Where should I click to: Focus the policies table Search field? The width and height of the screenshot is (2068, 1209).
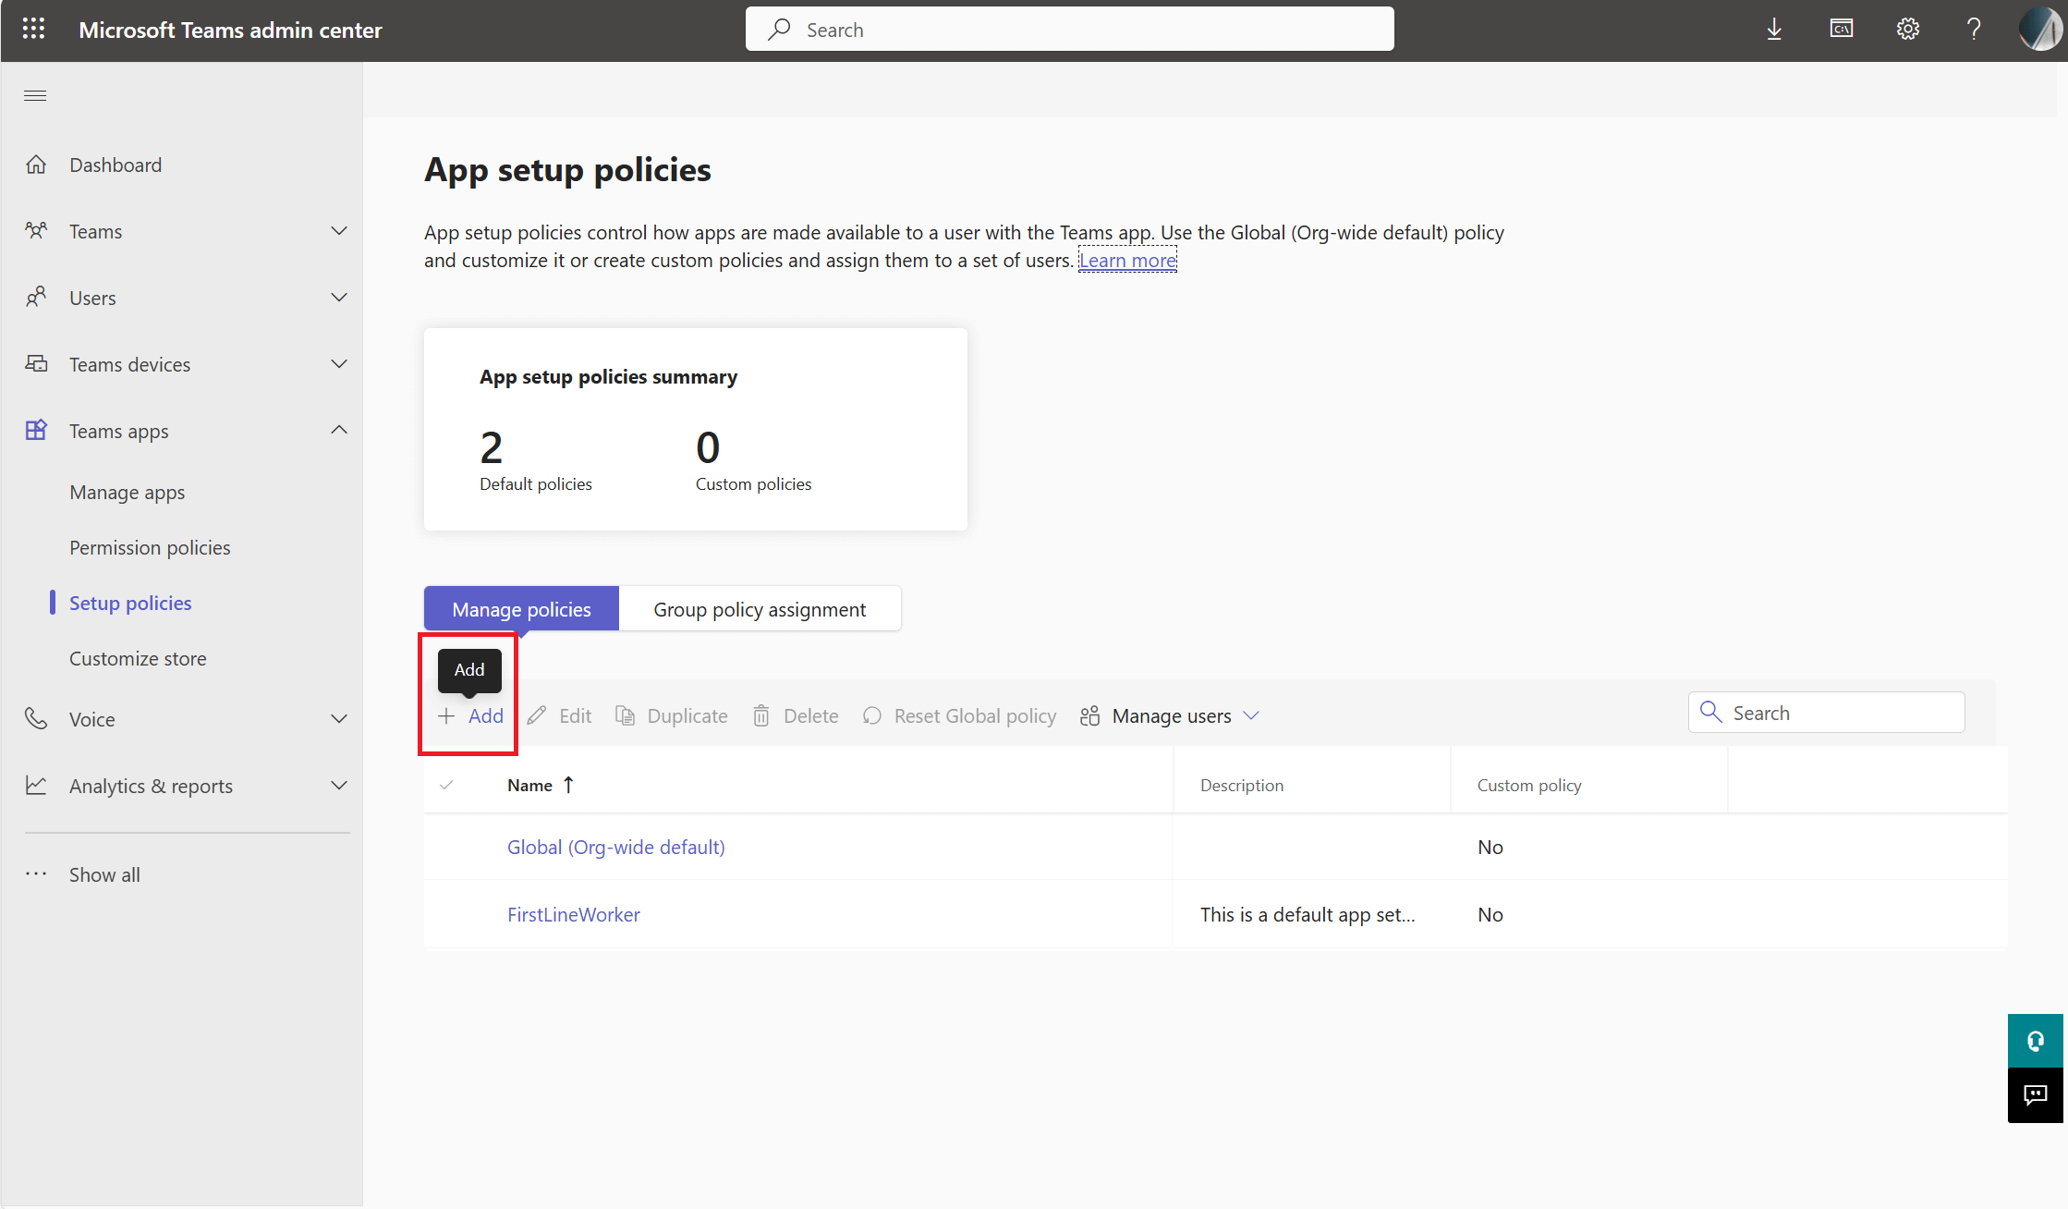click(1827, 713)
